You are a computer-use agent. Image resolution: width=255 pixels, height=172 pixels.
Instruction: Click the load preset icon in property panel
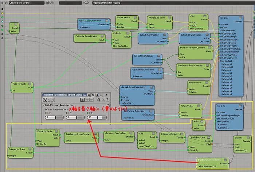[82, 100]
